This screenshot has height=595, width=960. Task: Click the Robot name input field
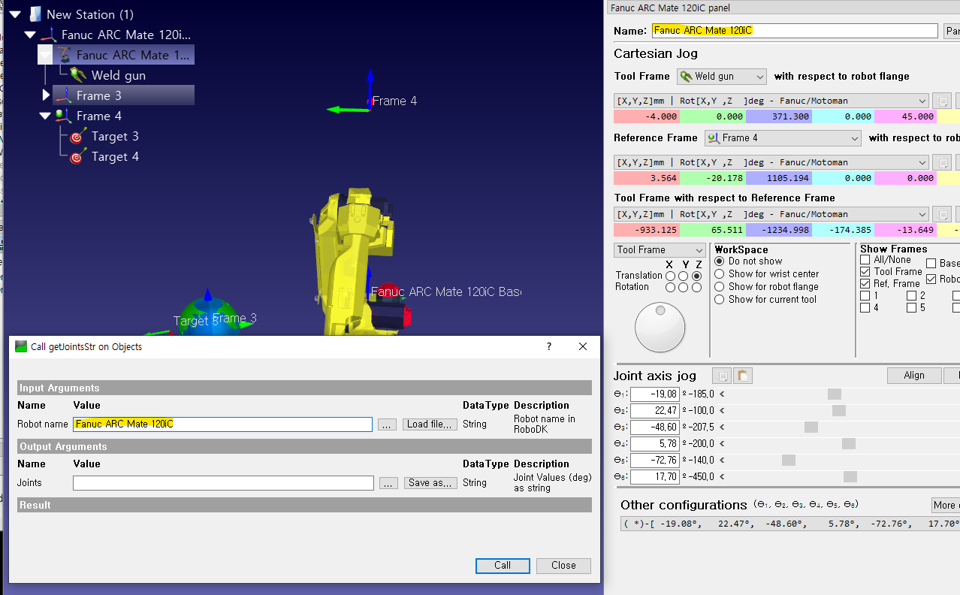pyautogui.click(x=222, y=424)
